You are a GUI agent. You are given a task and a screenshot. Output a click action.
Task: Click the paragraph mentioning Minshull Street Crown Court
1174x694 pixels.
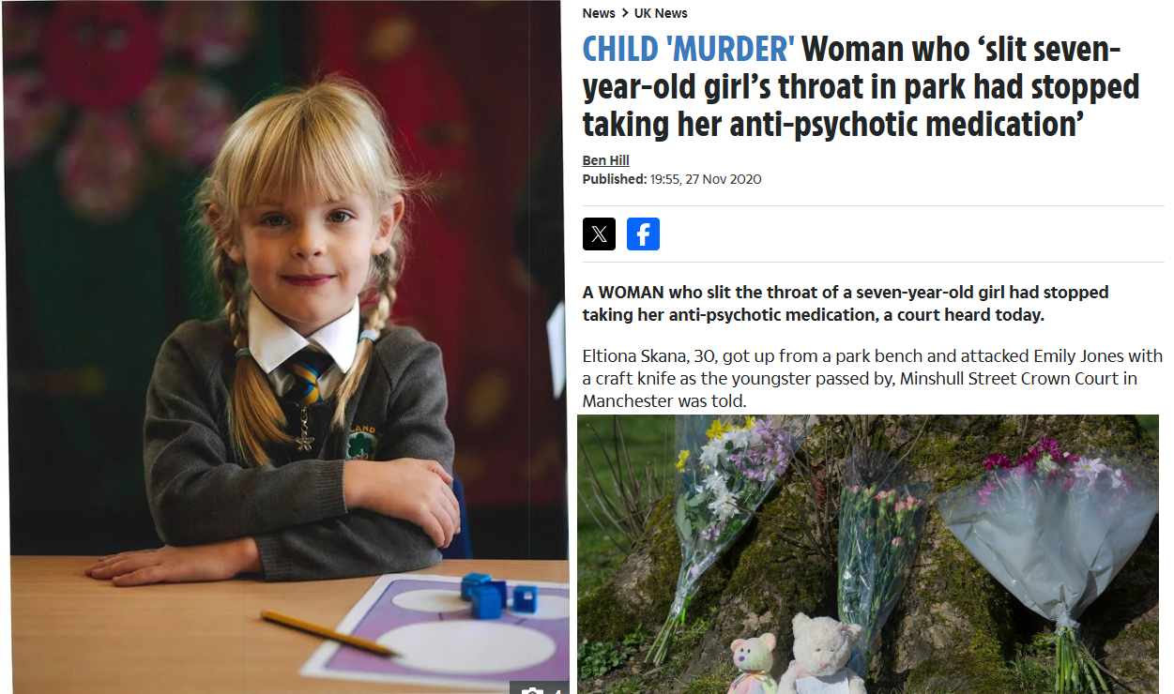pyautogui.click(x=873, y=378)
